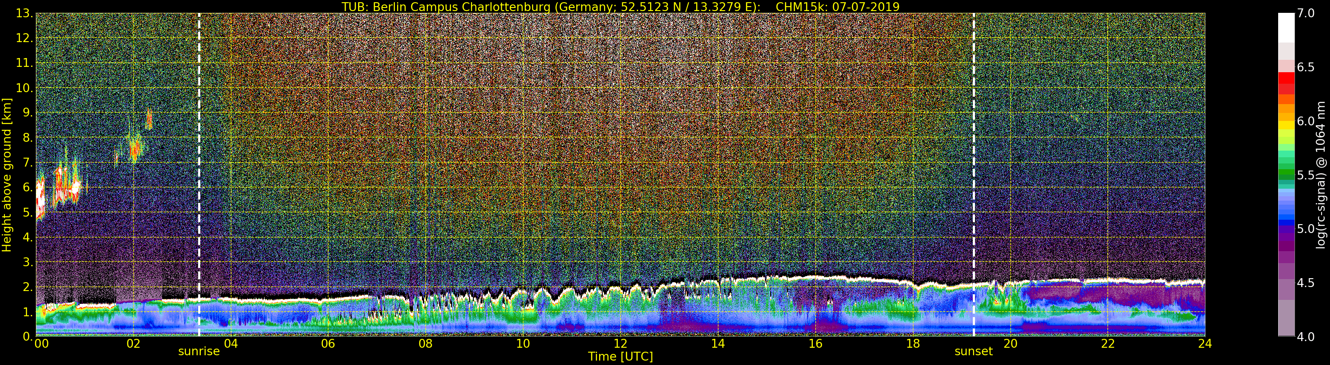Click the time axis tick '04'

(230, 344)
